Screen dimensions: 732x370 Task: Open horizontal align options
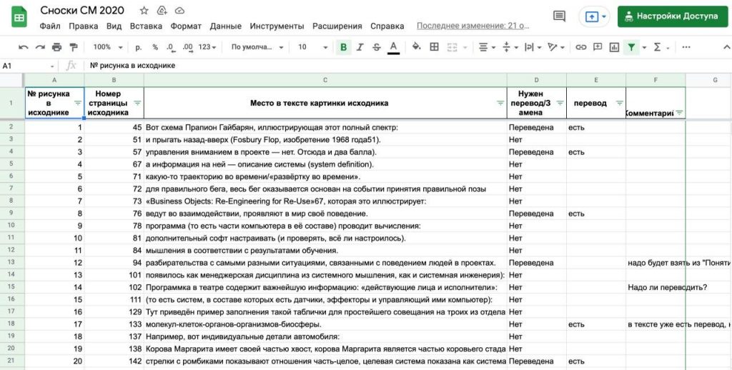487,47
